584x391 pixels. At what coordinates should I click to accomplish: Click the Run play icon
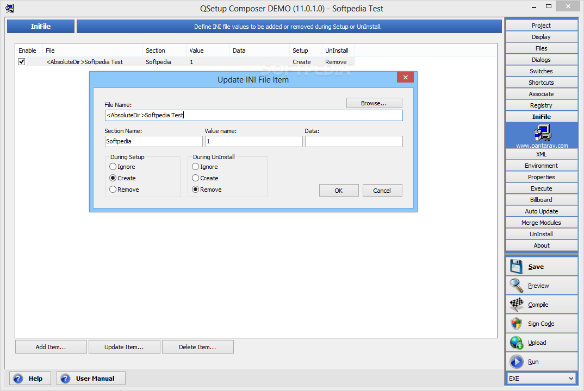[x=517, y=362]
